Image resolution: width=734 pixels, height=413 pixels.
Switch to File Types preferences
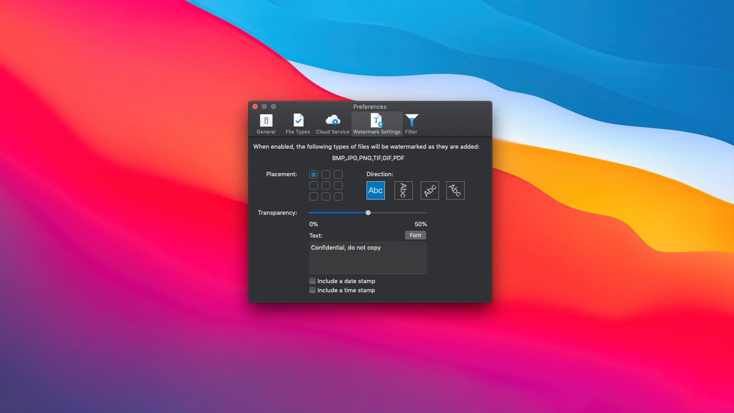click(x=298, y=124)
